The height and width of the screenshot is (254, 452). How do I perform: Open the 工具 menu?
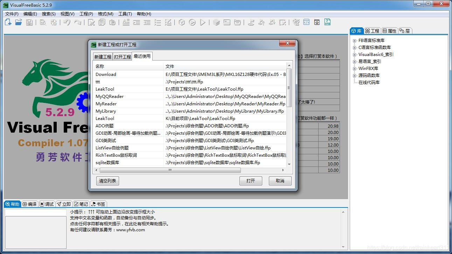pos(125,14)
